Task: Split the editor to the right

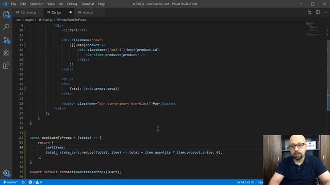Action: pyautogui.click(x=318, y=12)
